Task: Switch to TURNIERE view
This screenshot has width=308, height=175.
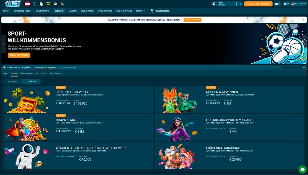Action: 31,81
